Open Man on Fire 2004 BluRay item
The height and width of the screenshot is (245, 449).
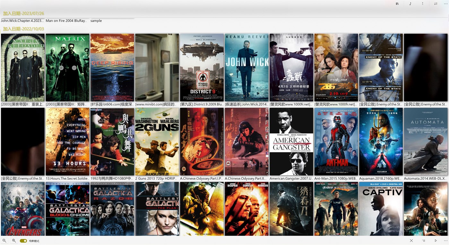(x=66, y=21)
